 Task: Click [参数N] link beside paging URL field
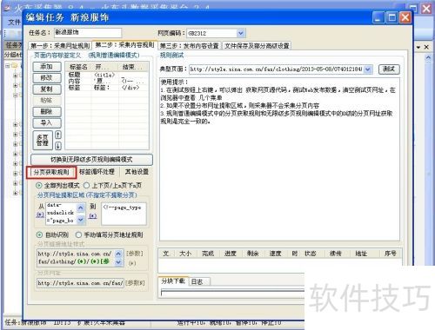135,283
